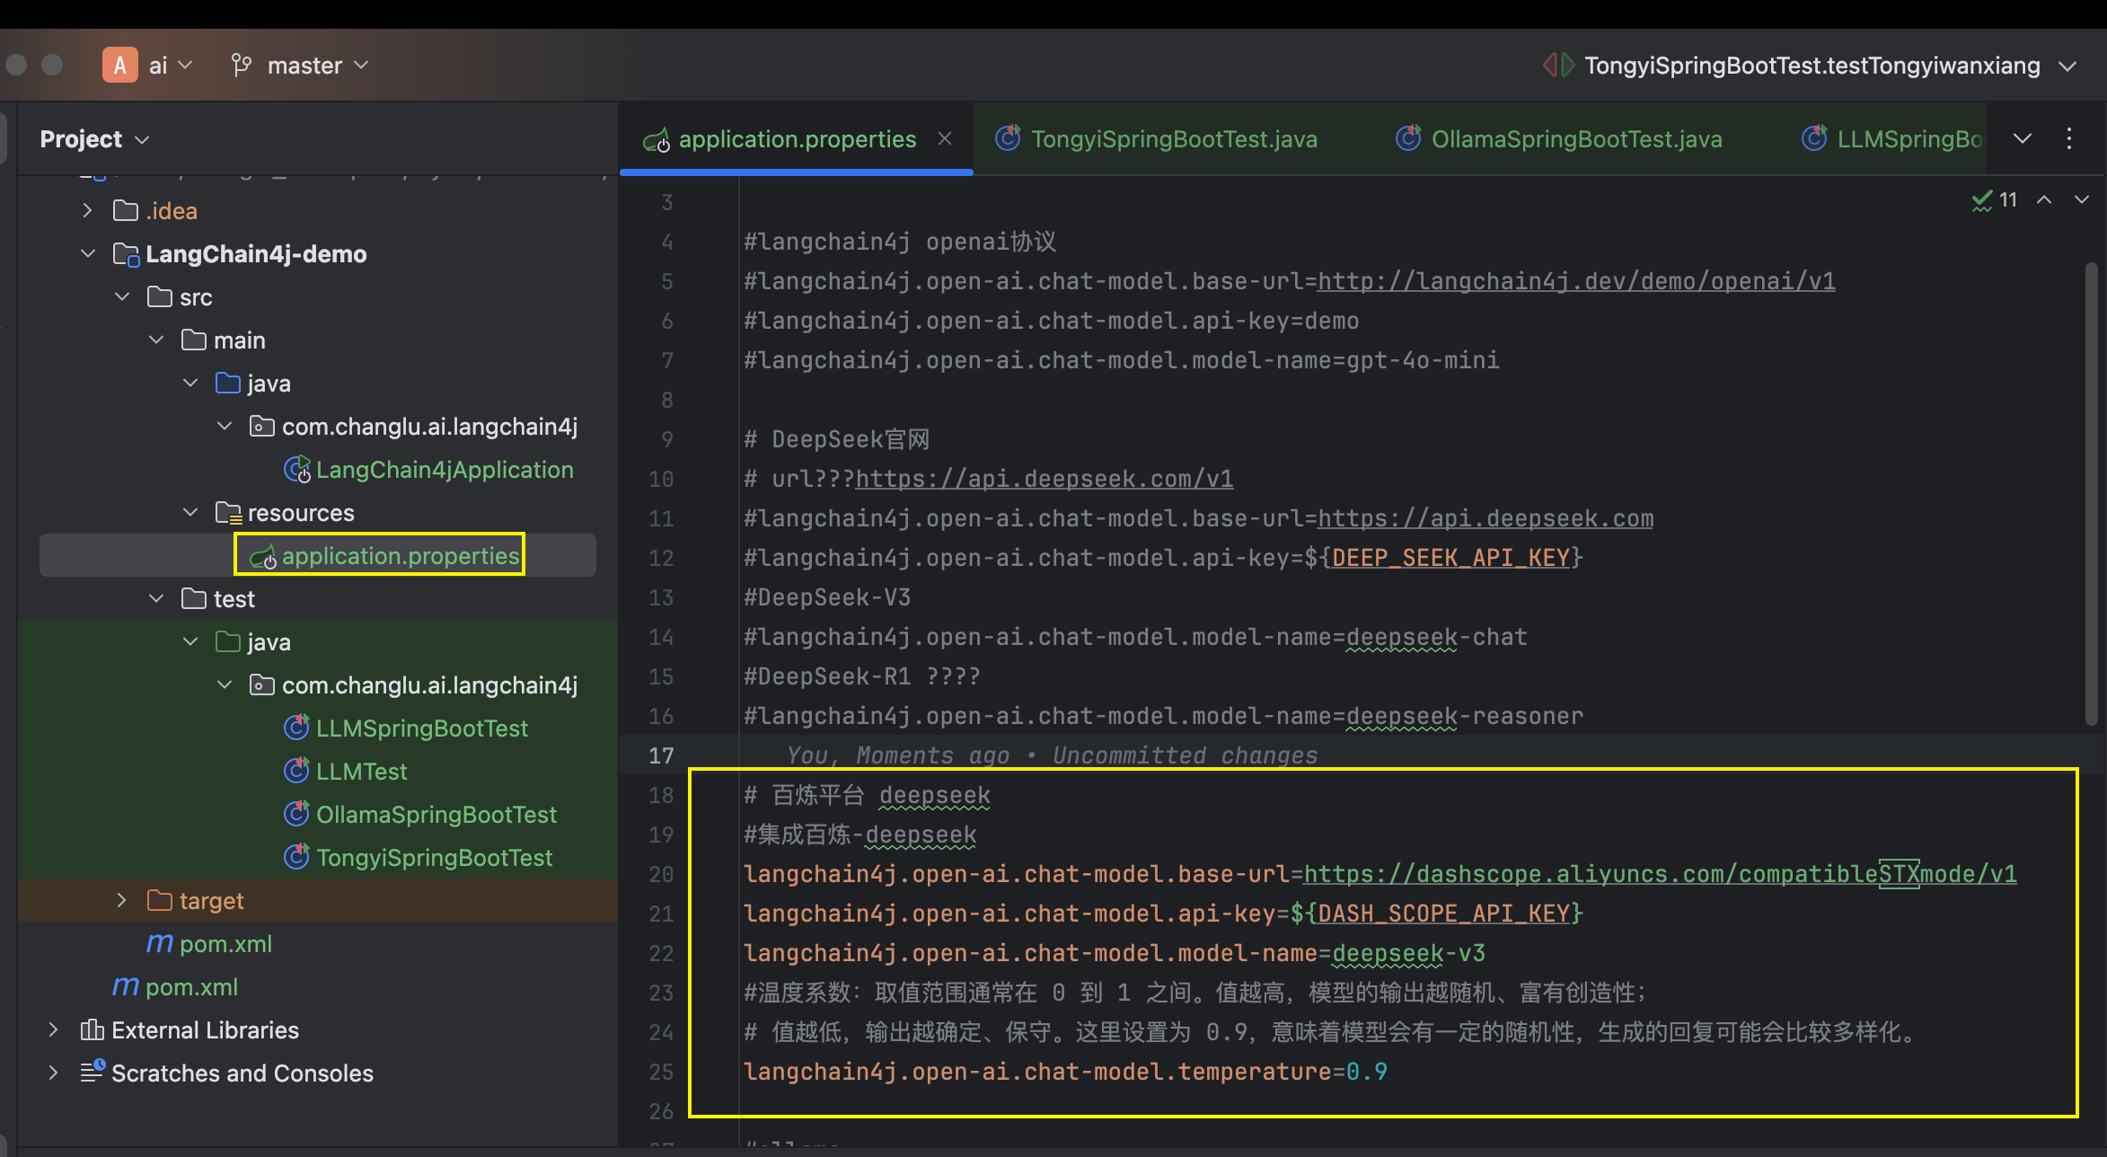Click the Scratches and Consoles icon
The image size is (2107, 1157).
pos(93,1072)
